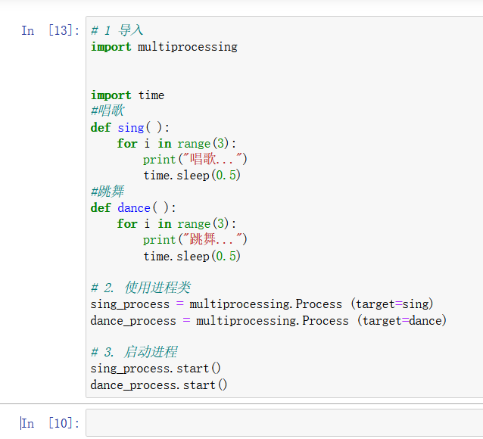This screenshot has width=483, height=439.
Task: Click time.sleep(0.5) inside sing function
Action: [x=192, y=176]
